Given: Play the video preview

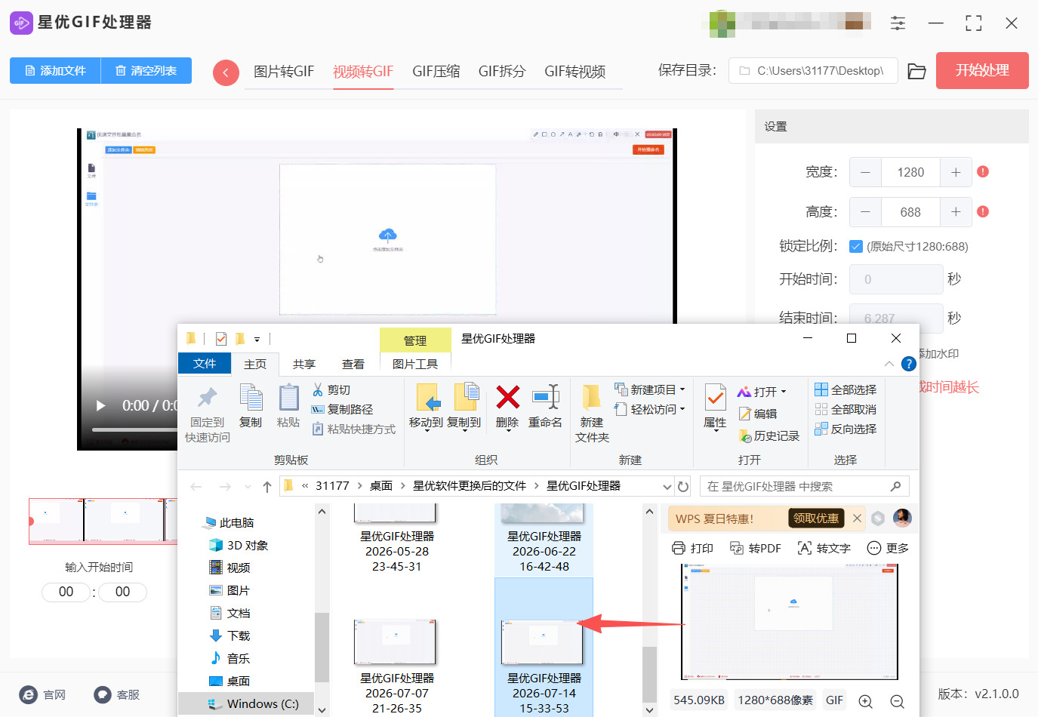Looking at the screenshot, I should point(100,406).
